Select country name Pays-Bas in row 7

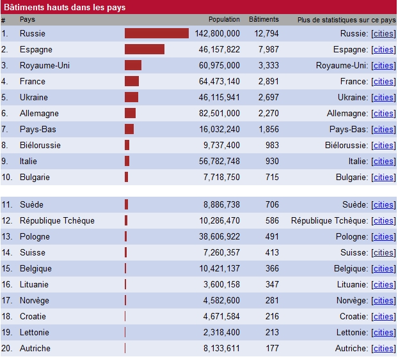click(x=38, y=129)
